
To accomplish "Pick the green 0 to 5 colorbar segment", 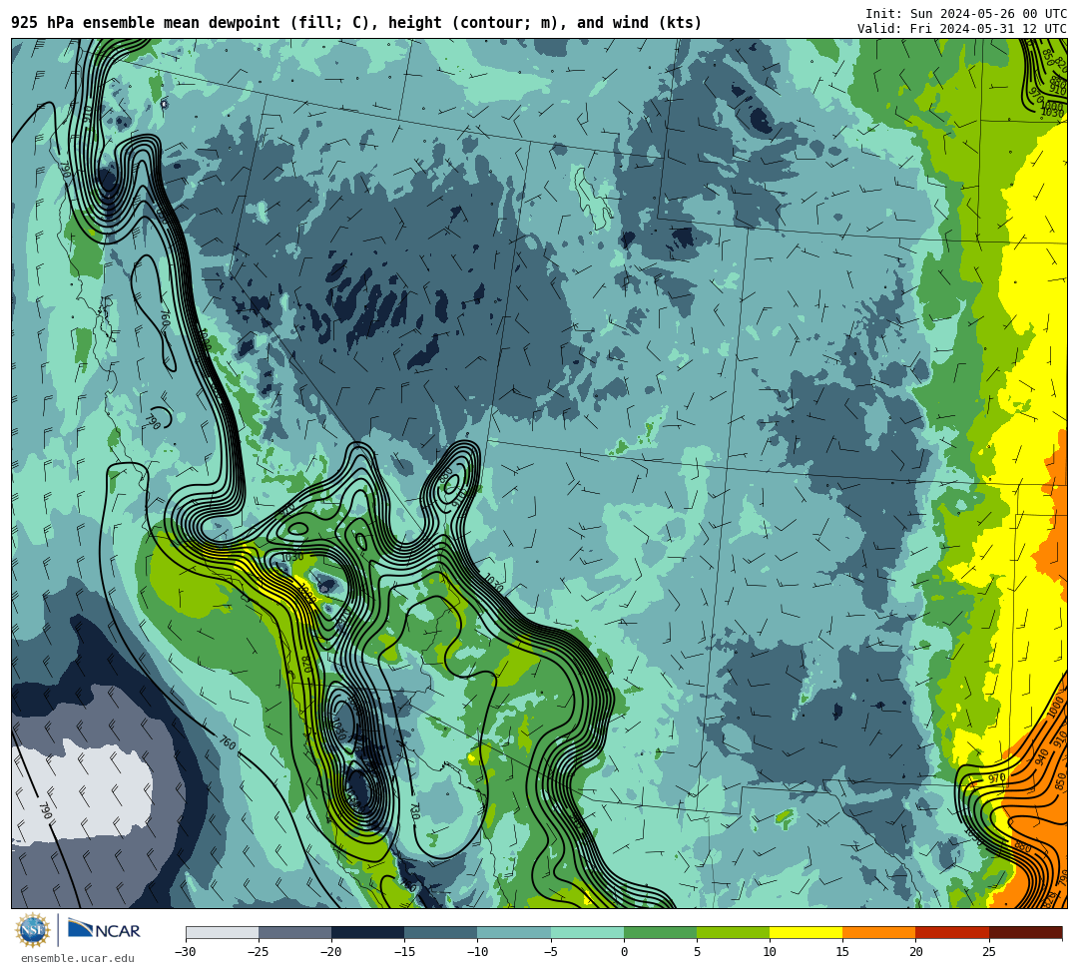I will pos(660,932).
